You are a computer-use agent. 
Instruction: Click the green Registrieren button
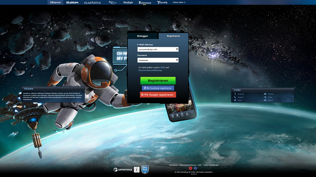click(x=158, y=81)
